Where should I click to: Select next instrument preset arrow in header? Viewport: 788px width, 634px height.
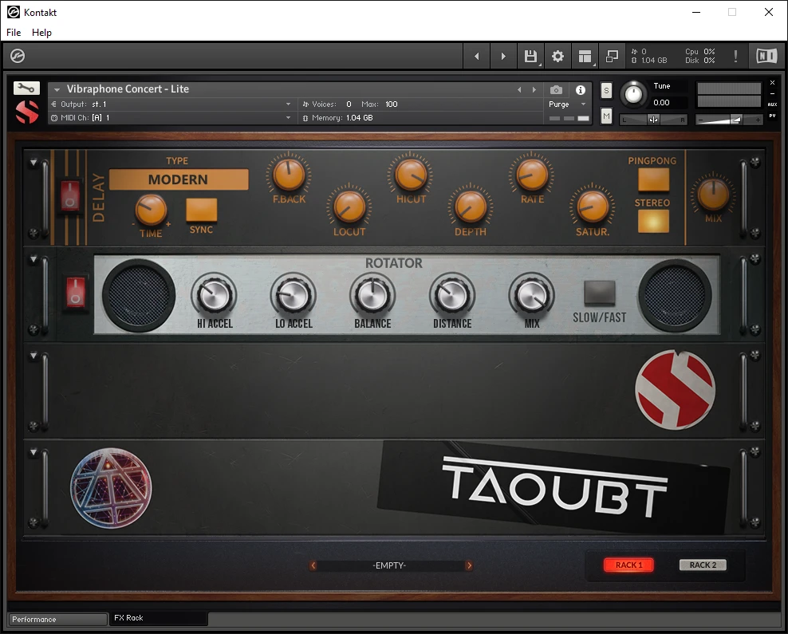point(534,90)
